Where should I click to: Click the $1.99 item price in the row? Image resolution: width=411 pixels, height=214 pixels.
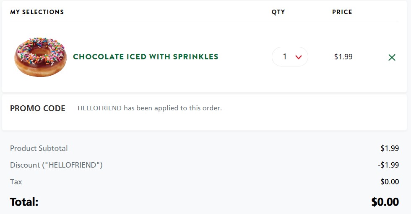pos(343,57)
